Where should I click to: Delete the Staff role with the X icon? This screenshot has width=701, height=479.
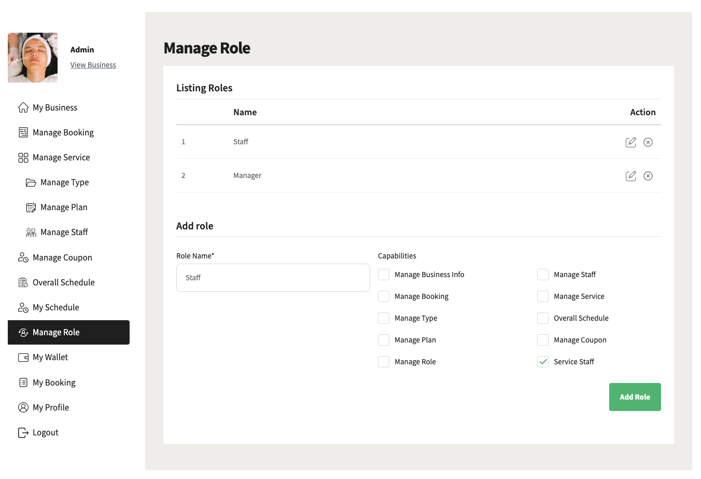pos(648,142)
